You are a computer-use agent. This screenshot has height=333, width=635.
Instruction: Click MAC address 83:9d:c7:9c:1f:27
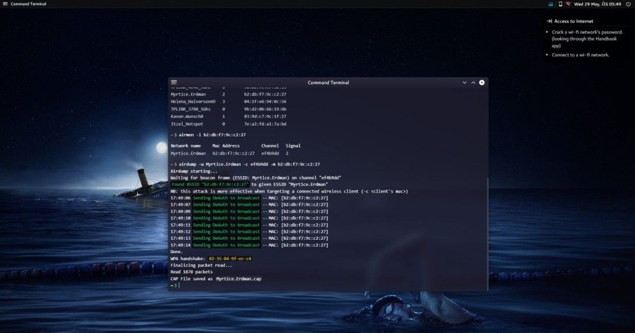click(x=265, y=116)
